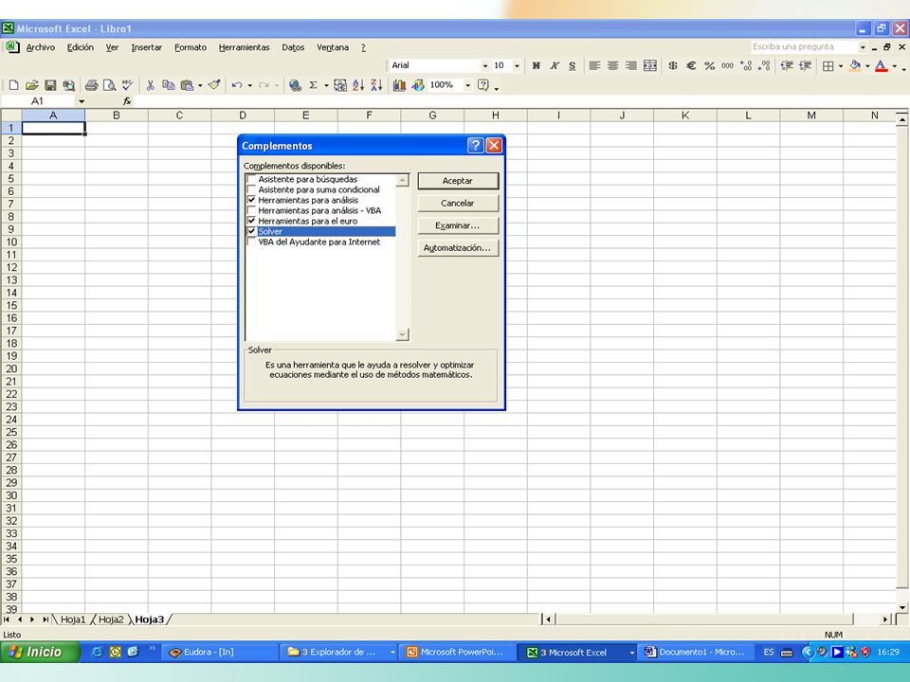Open the Datos menu

[x=293, y=47]
